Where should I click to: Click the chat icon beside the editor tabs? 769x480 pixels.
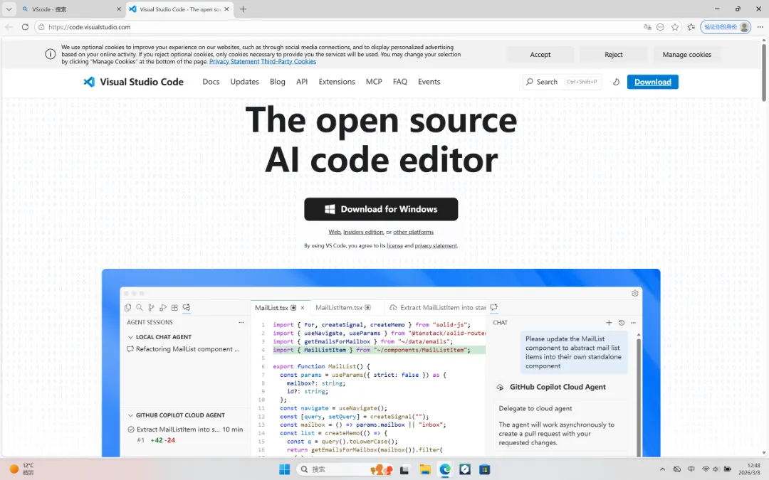494,307
